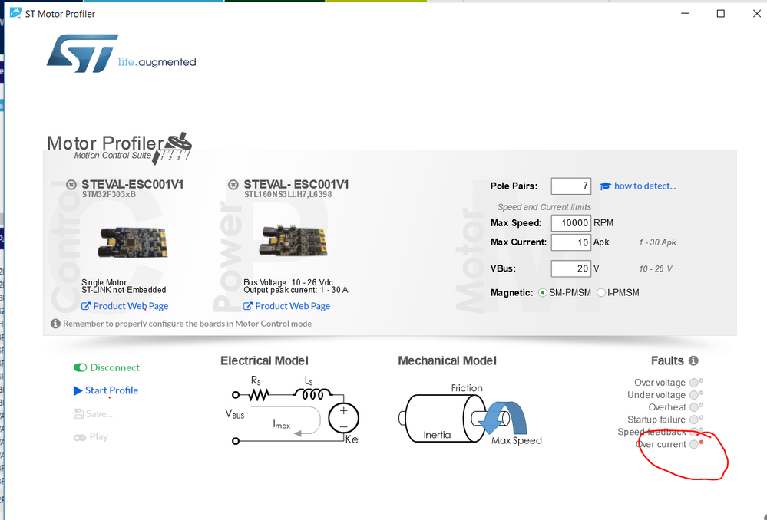Click the 10 - 26 V range text

[x=656, y=268]
